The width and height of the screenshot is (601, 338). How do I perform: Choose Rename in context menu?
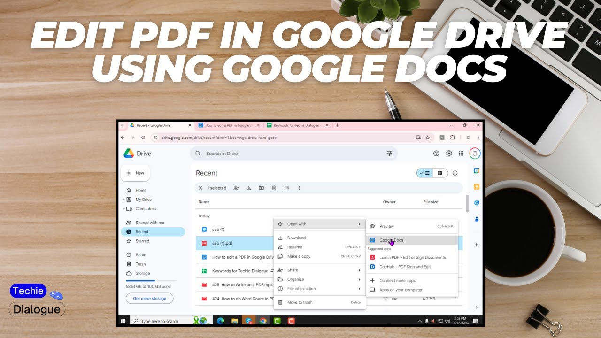click(x=319, y=247)
